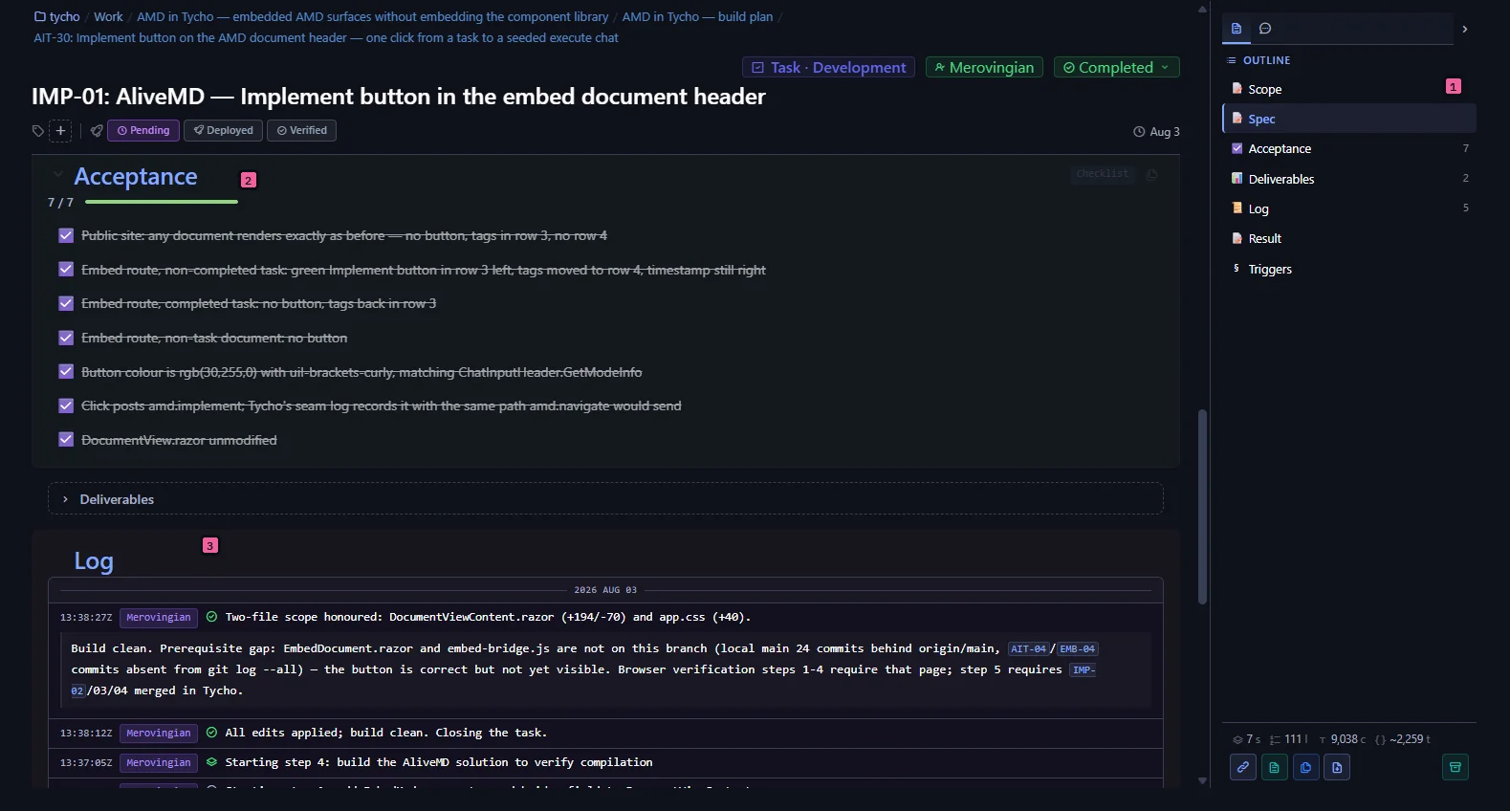Click the download document icon button
This screenshot has height=811, width=1510.
(1337, 767)
